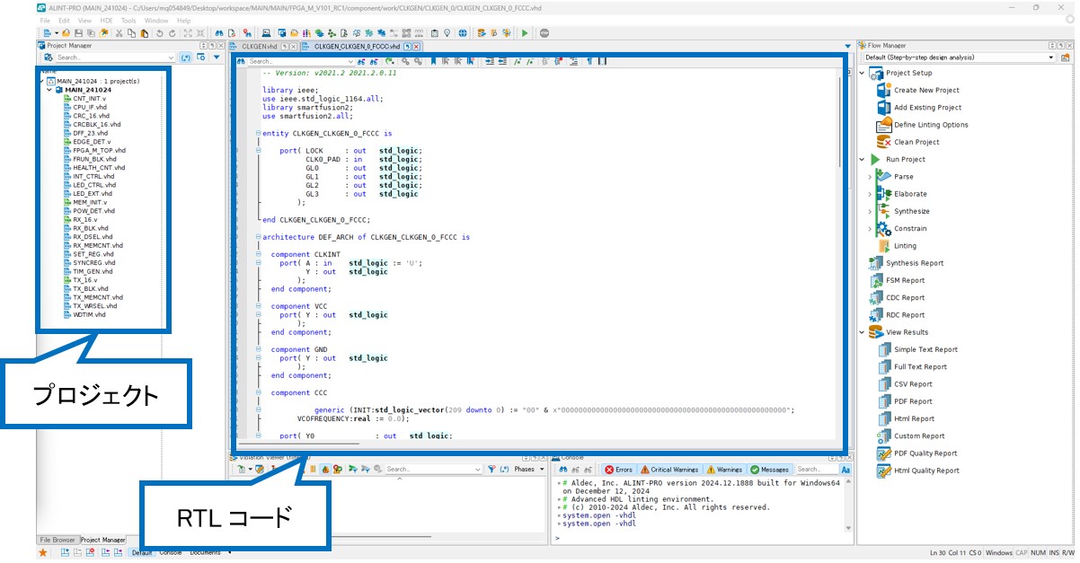
Task: Toggle the Messages filter in Console
Action: coord(769,469)
